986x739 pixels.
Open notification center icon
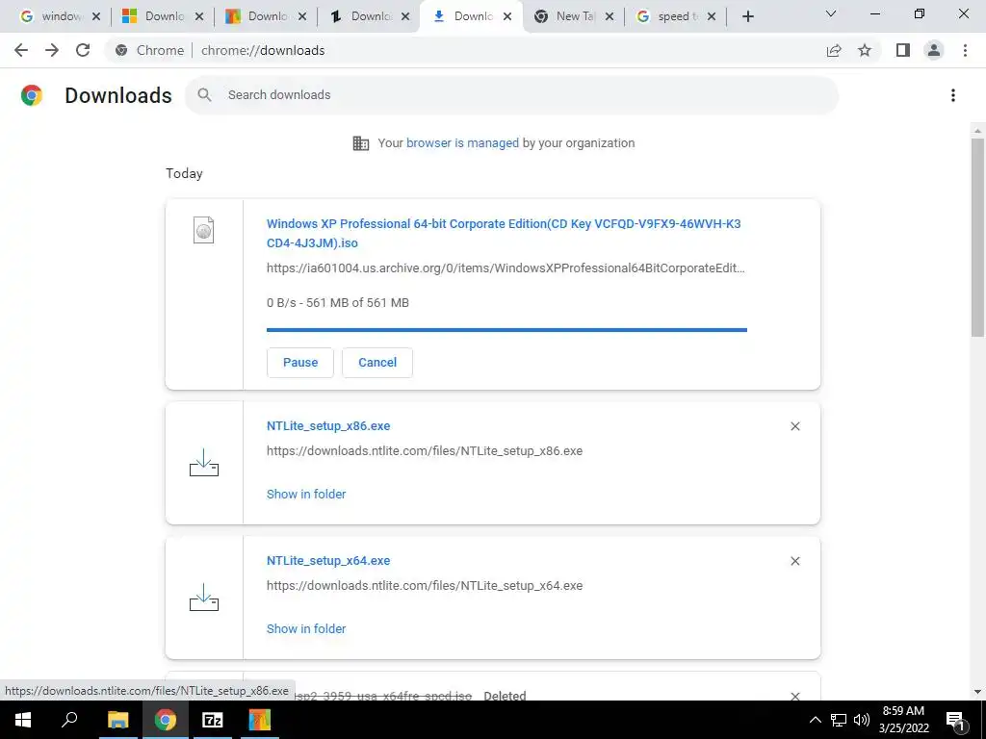click(954, 720)
